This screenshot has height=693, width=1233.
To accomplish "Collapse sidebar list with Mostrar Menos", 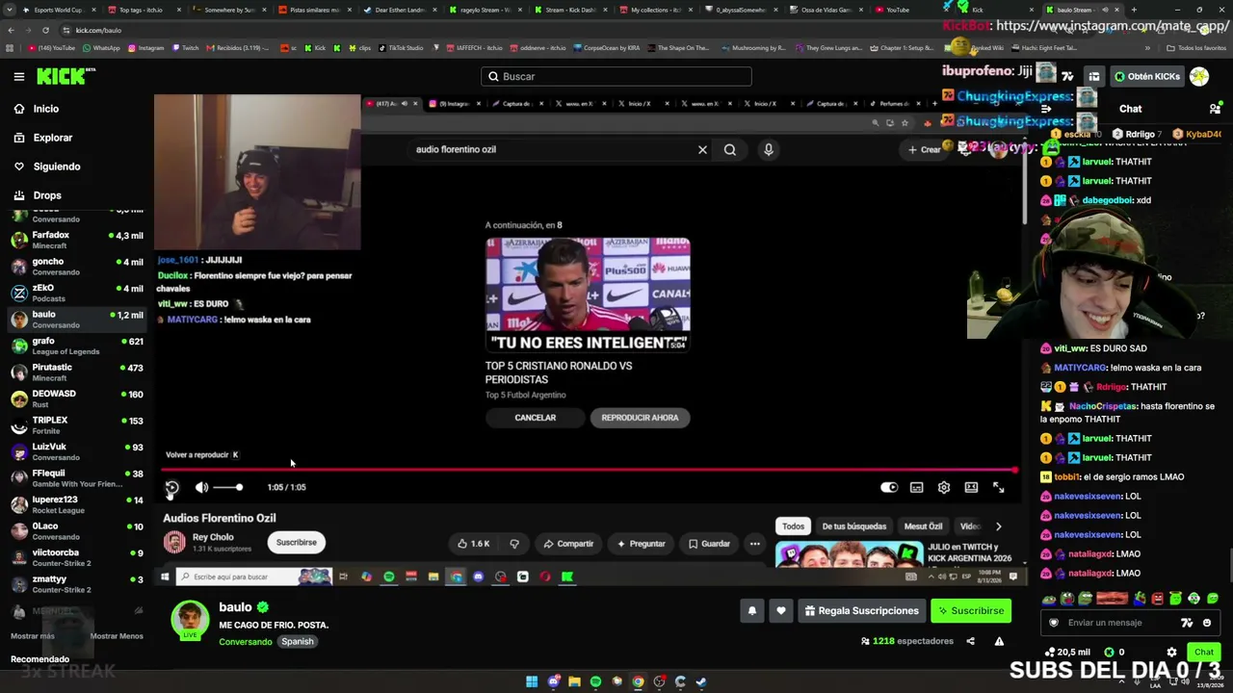I will point(116,636).
